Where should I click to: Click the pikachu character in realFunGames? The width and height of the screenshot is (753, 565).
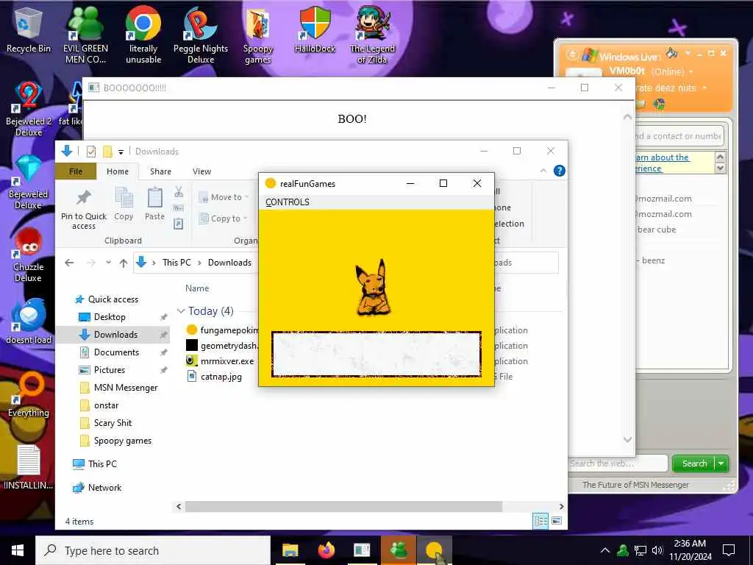tap(373, 288)
